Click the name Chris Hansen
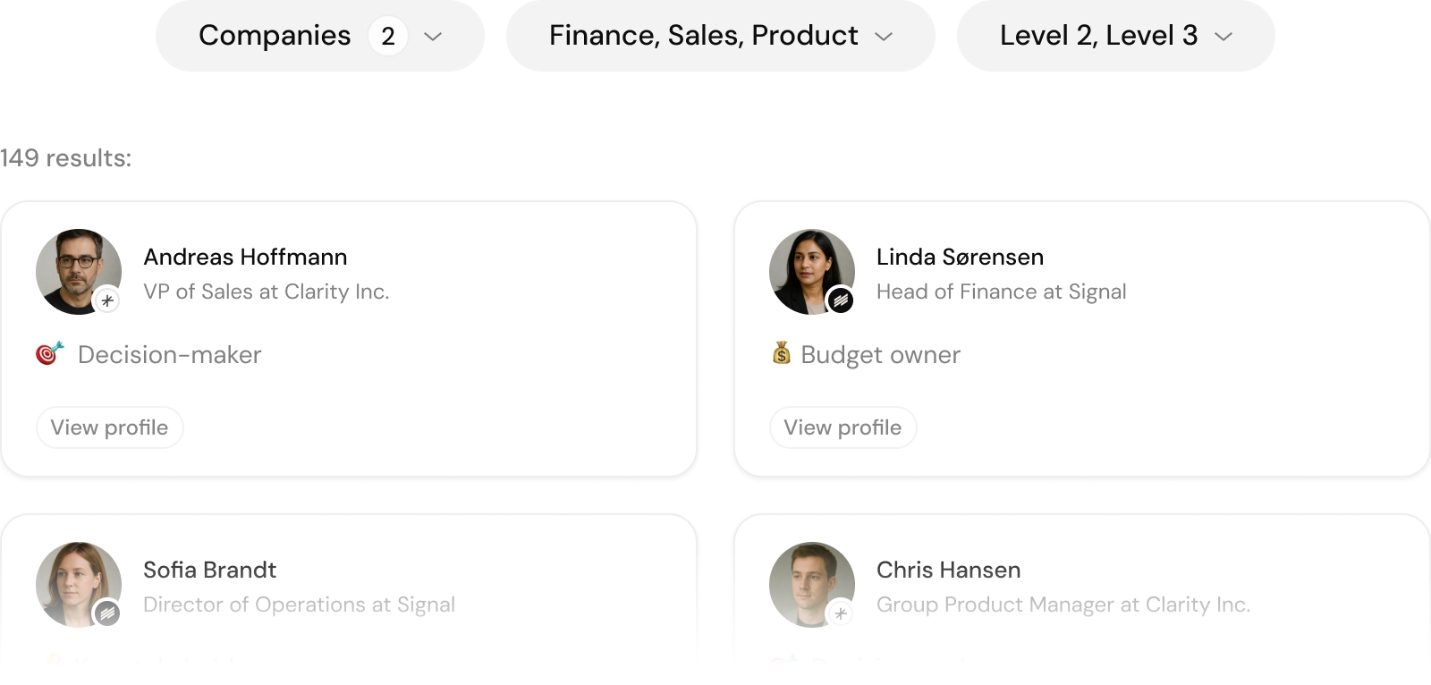 (948, 570)
